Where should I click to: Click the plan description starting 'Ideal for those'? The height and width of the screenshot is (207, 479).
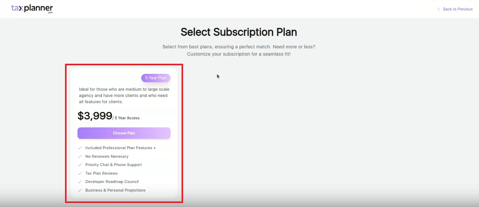(x=124, y=95)
